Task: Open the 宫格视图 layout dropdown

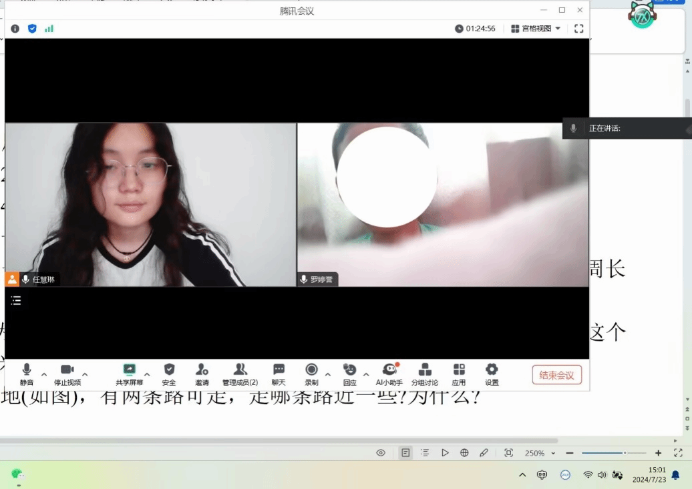Action: tap(536, 29)
